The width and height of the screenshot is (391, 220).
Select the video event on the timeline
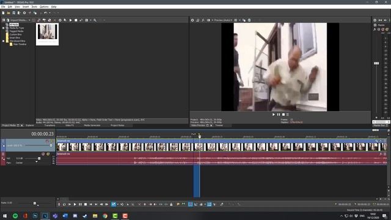click(x=221, y=145)
